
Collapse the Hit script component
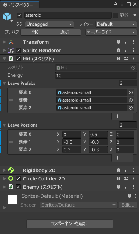point(5,59)
